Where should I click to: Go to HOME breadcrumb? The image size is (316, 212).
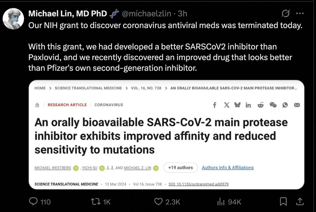click(40, 88)
